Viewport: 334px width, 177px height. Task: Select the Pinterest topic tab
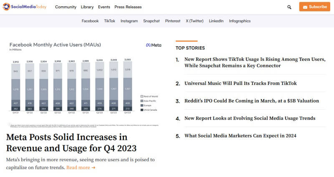click(172, 21)
